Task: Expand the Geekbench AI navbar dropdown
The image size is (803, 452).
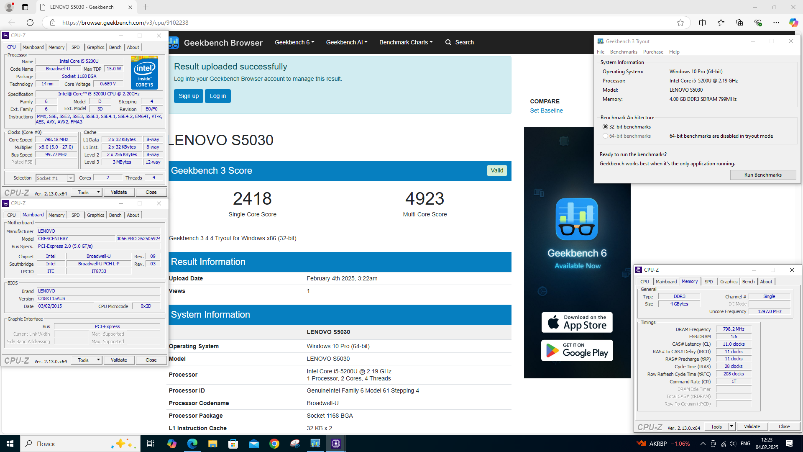Action: point(347,42)
